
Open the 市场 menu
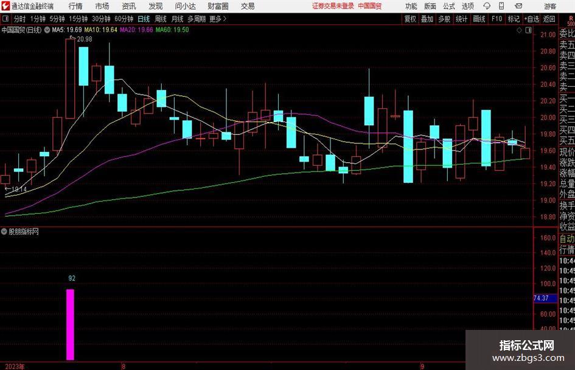pyautogui.click(x=102, y=6)
